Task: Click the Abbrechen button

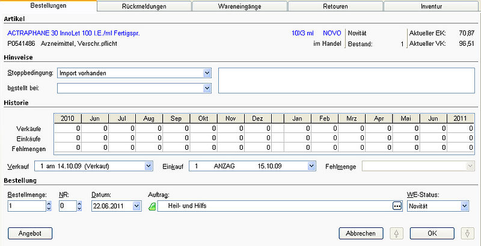Action: pos(361,233)
